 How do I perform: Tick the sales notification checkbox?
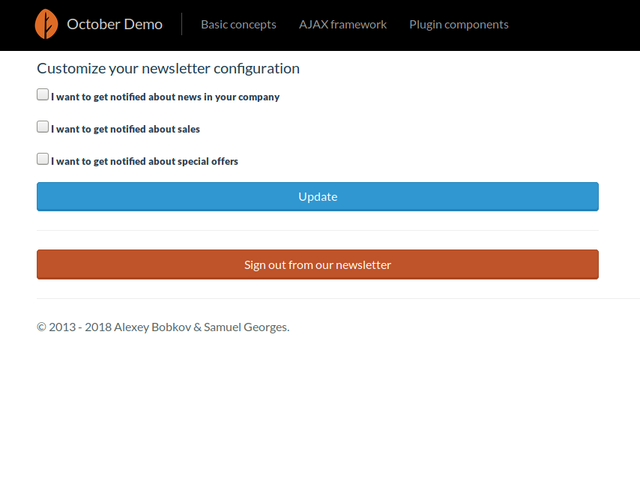tap(43, 127)
